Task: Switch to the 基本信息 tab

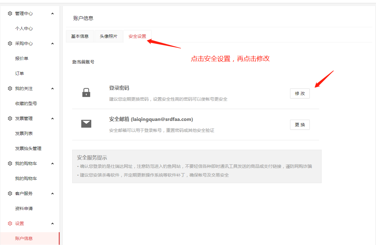Action: pos(80,36)
